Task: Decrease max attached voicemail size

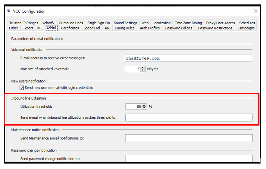Action: (143, 70)
